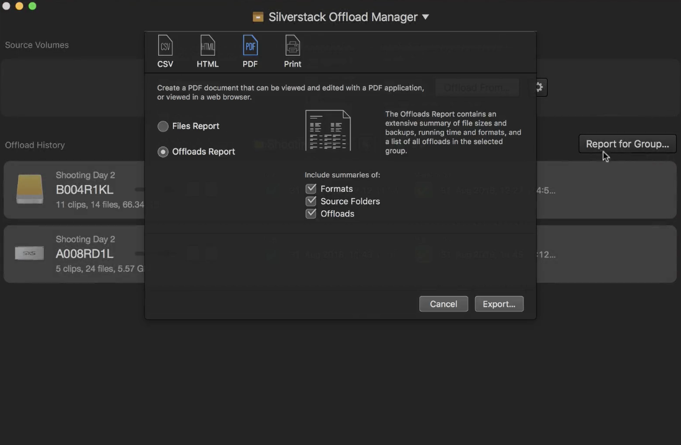This screenshot has height=445, width=681.
Task: Click the report preview thumbnail graphic
Action: (x=328, y=130)
